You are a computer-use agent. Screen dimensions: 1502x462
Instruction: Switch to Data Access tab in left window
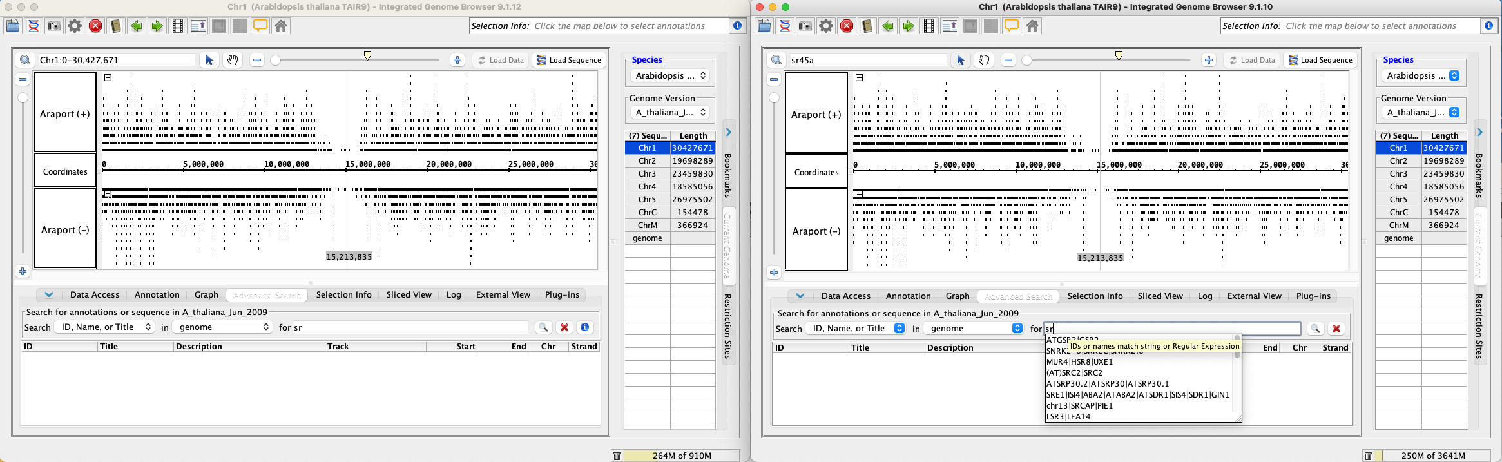tap(95, 295)
